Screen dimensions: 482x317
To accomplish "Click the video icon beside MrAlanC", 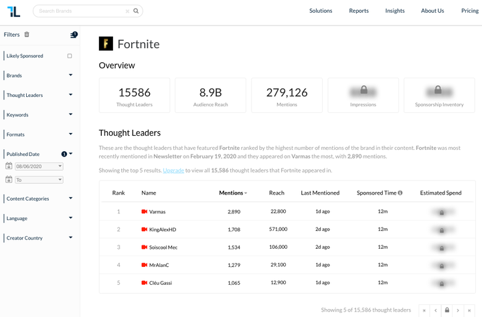I will (x=144, y=265).
